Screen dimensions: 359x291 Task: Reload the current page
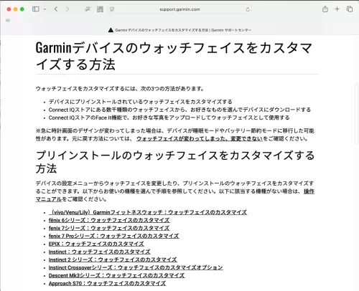pos(248,9)
